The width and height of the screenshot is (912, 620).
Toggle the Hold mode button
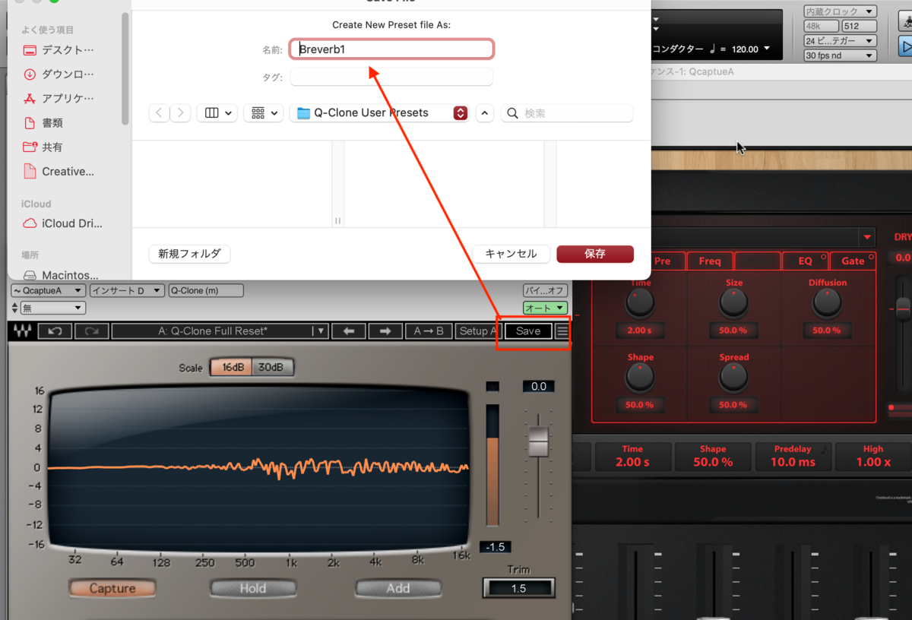(x=253, y=588)
